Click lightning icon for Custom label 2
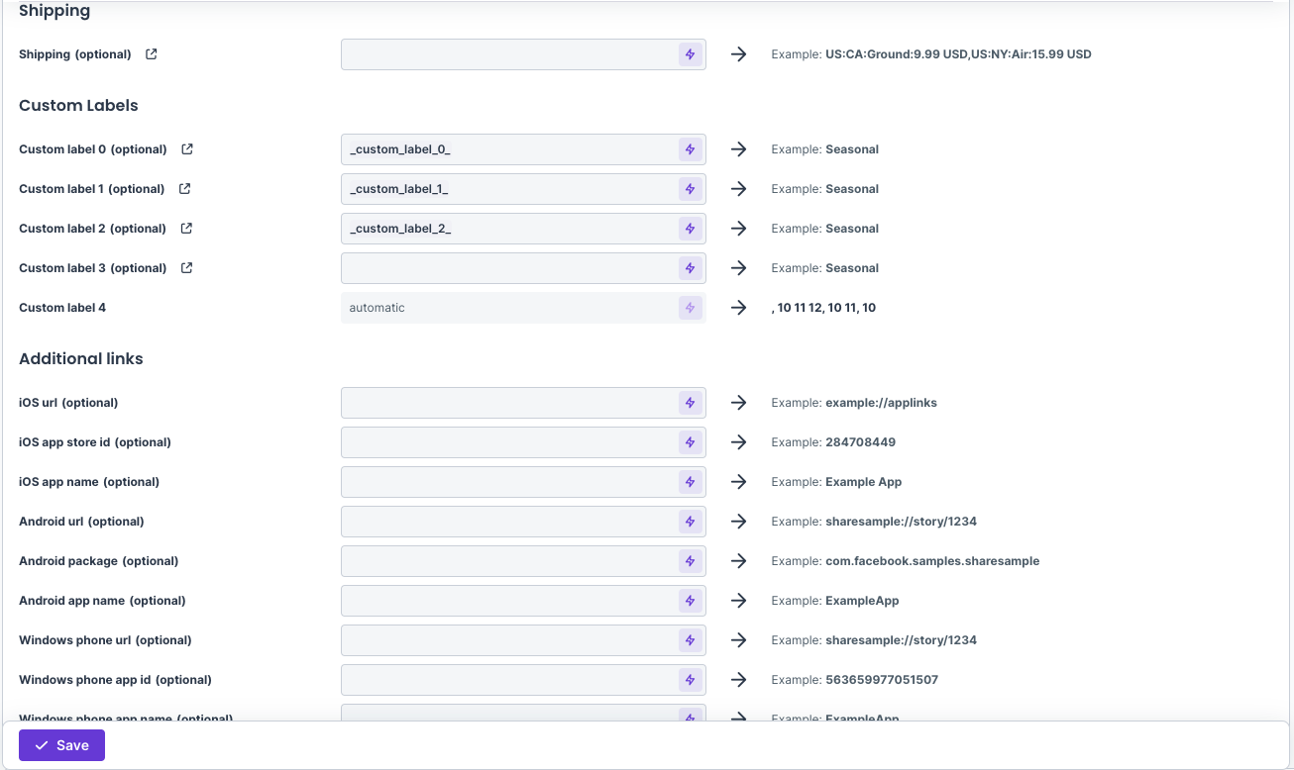Image resolution: width=1294 pixels, height=770 pixels. click(691, 229)
